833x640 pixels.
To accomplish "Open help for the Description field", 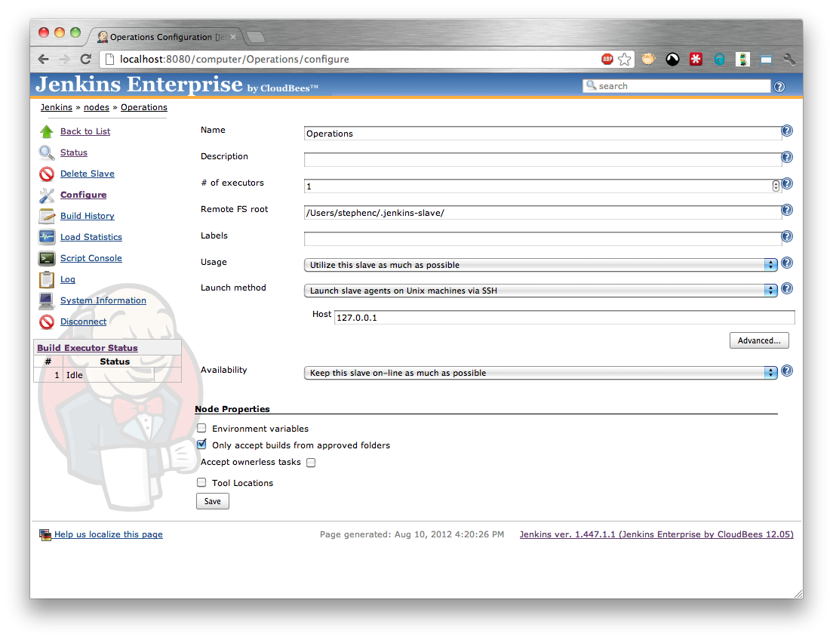I will click(787, 157).
